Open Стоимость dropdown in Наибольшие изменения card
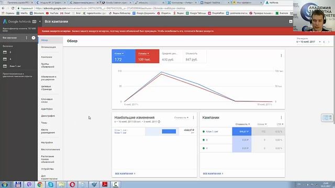 [x=182, y=118]
